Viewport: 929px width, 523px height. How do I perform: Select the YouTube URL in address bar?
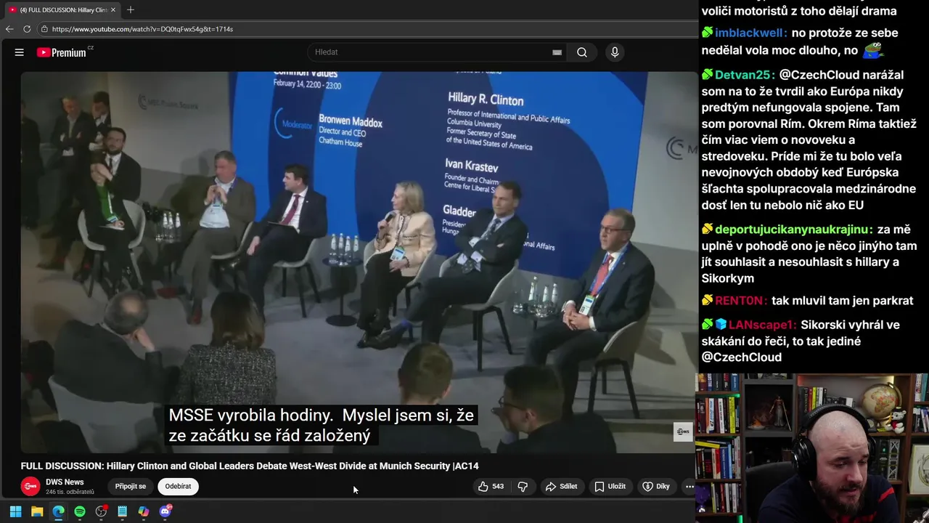pos(142,29)
